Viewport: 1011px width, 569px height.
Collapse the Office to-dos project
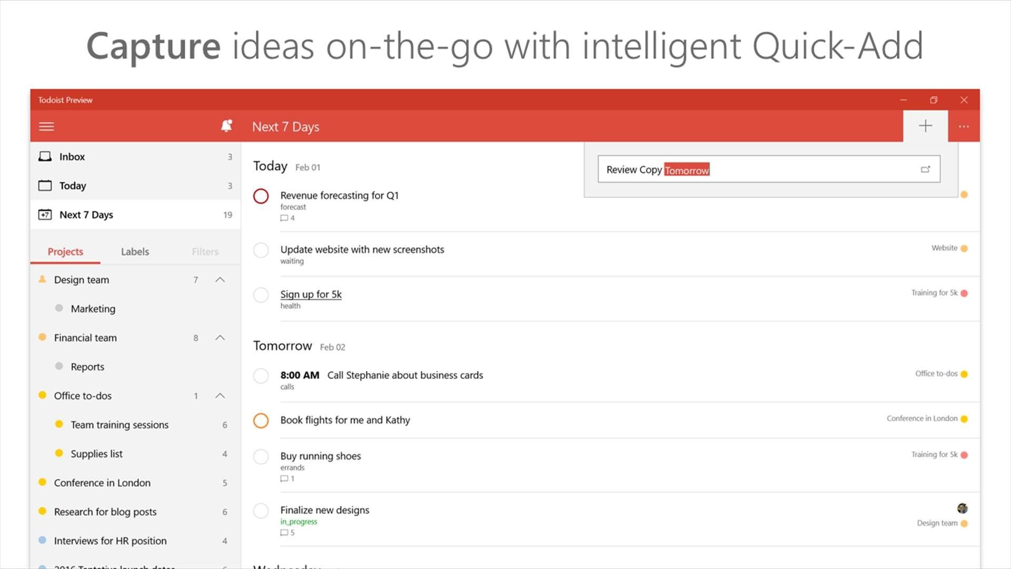click(x=220, y=396)
